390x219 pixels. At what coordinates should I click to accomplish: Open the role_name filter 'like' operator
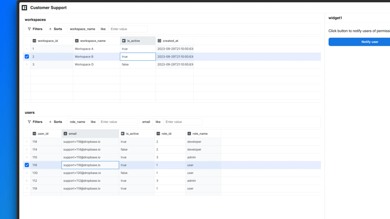[93, 122]
